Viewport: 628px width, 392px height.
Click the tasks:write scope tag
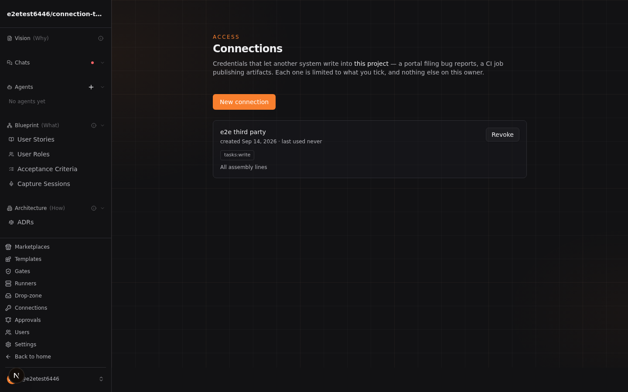coord(237,155)
